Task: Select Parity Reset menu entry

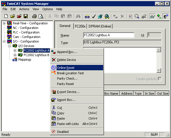Action: [x=77, y=84]
